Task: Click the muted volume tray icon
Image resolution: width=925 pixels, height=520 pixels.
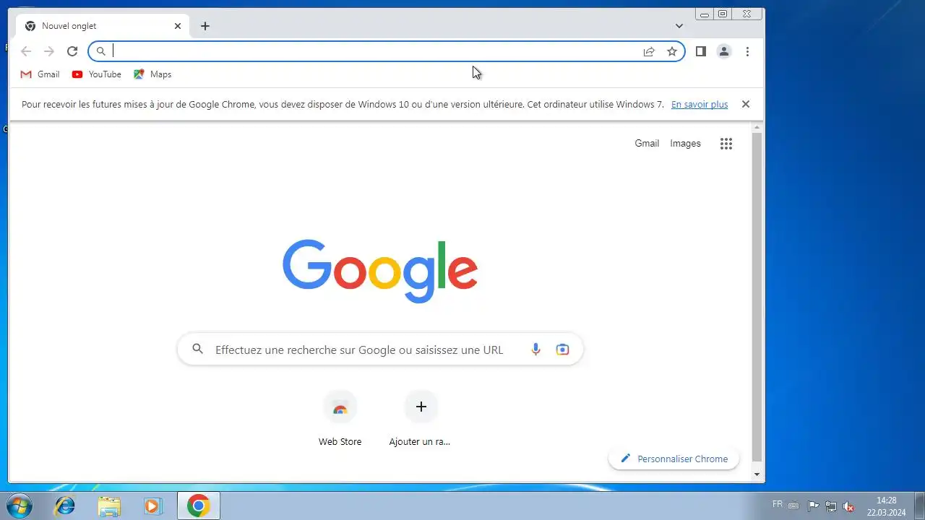Action: tap(849, 506)
